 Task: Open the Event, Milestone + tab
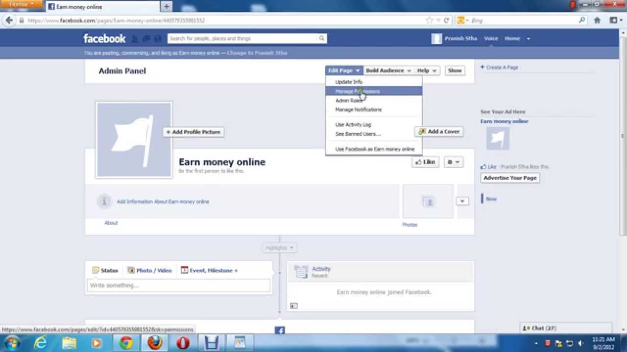210,270
